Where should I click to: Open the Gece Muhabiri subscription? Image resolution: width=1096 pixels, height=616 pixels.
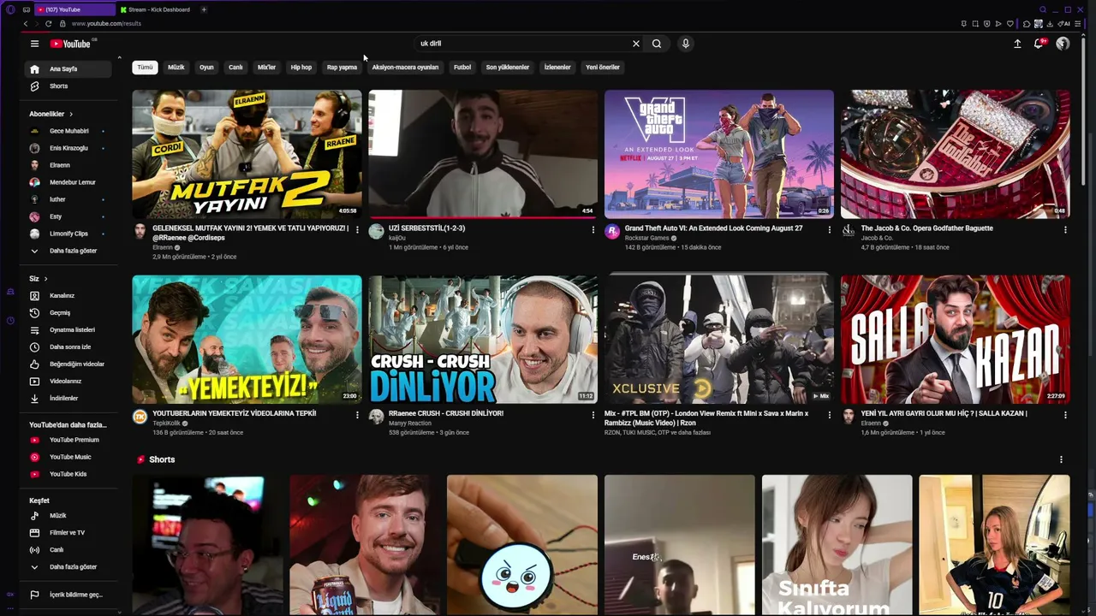[x=68, y=131]
